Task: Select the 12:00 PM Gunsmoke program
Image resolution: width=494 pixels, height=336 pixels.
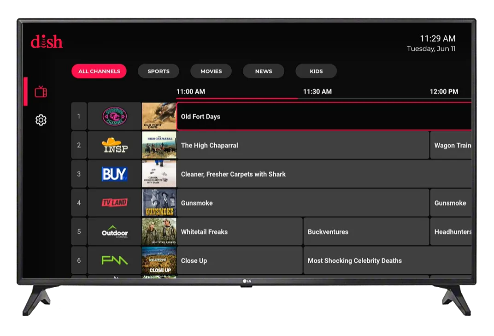Action: [x=451, y=203]
